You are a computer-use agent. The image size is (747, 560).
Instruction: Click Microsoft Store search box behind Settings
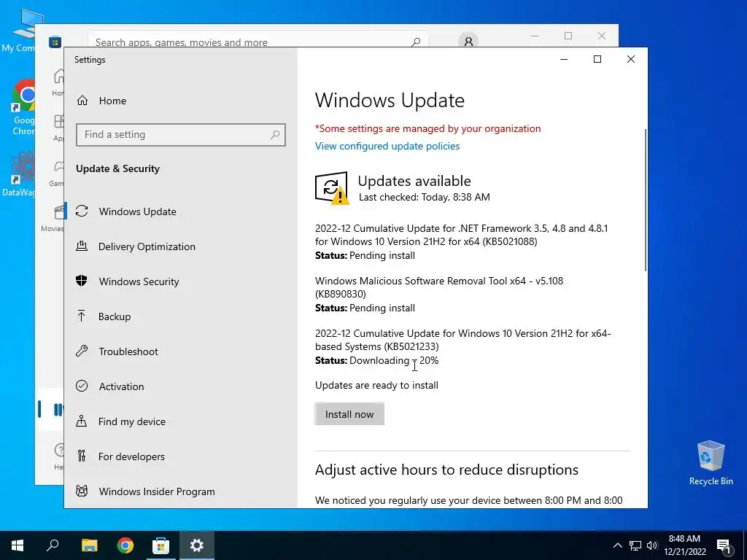[258, 42]
